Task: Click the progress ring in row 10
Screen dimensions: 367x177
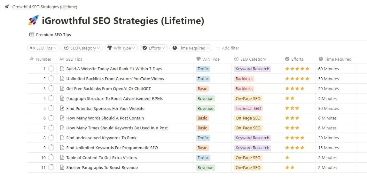Action: click(x=51, y=158)
